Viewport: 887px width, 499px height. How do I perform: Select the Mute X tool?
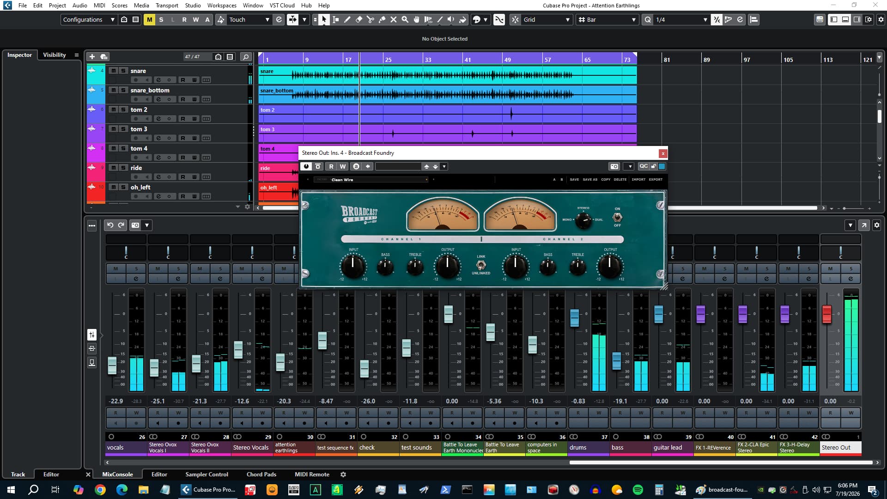[x=394, y=19]
